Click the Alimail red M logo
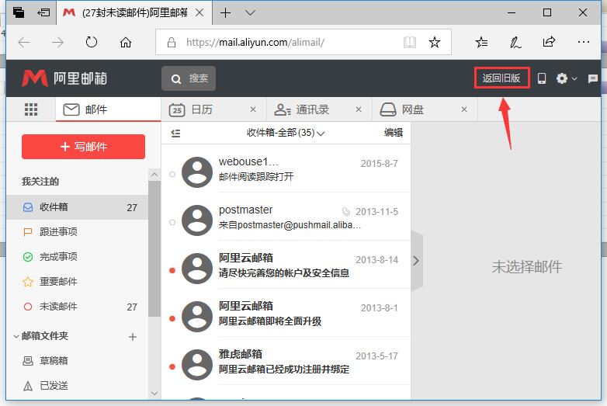 point(34,78)
